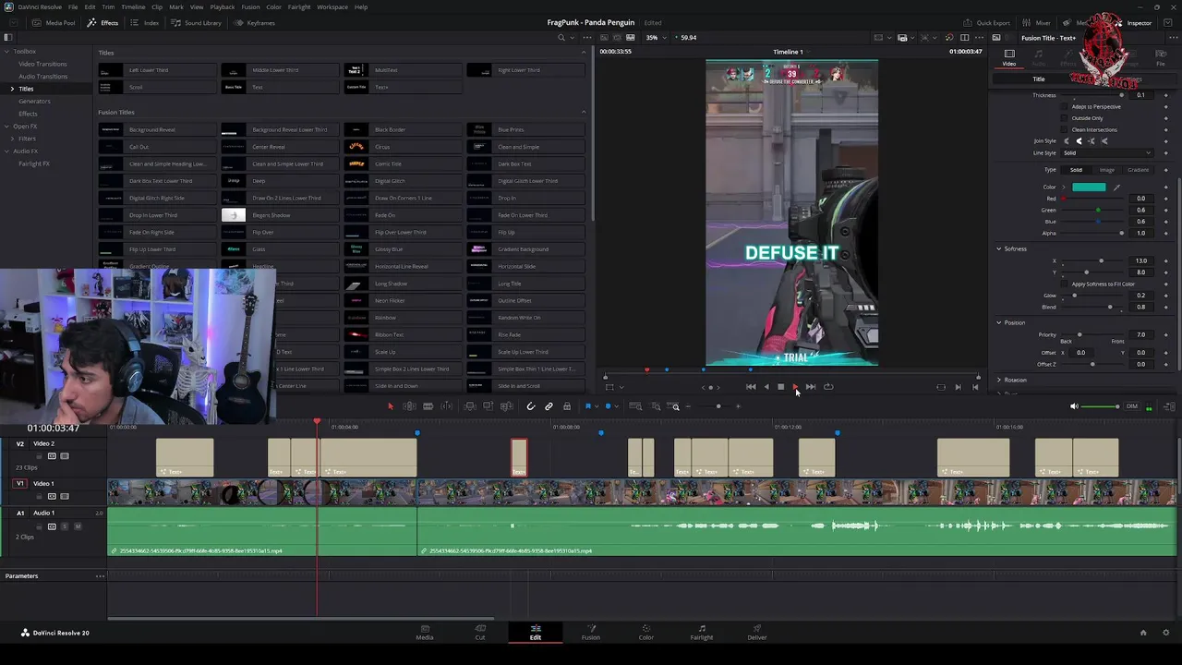
Task: Select the timeline selection arrow tool
Action: [390, 406]
